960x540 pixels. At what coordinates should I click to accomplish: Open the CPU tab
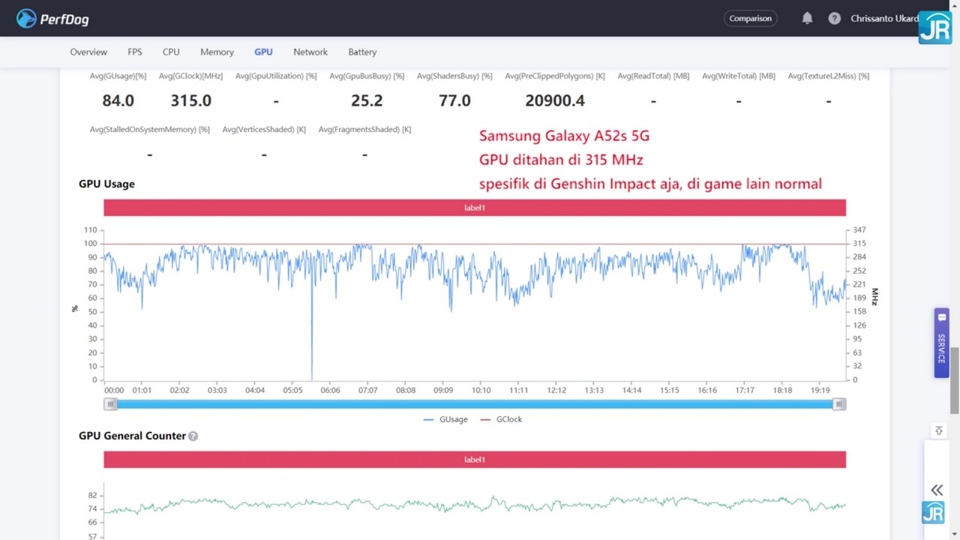(171, 52)
